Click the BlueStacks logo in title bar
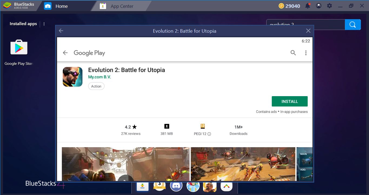The image size is (369, 195). click(7, 6)
